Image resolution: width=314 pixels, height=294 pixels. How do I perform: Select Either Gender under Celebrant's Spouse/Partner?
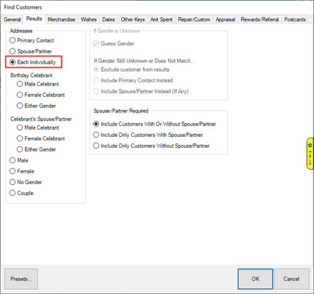click(x=36, y=150)
